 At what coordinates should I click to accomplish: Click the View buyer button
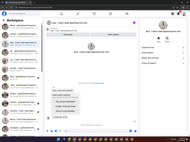(68, 34)
